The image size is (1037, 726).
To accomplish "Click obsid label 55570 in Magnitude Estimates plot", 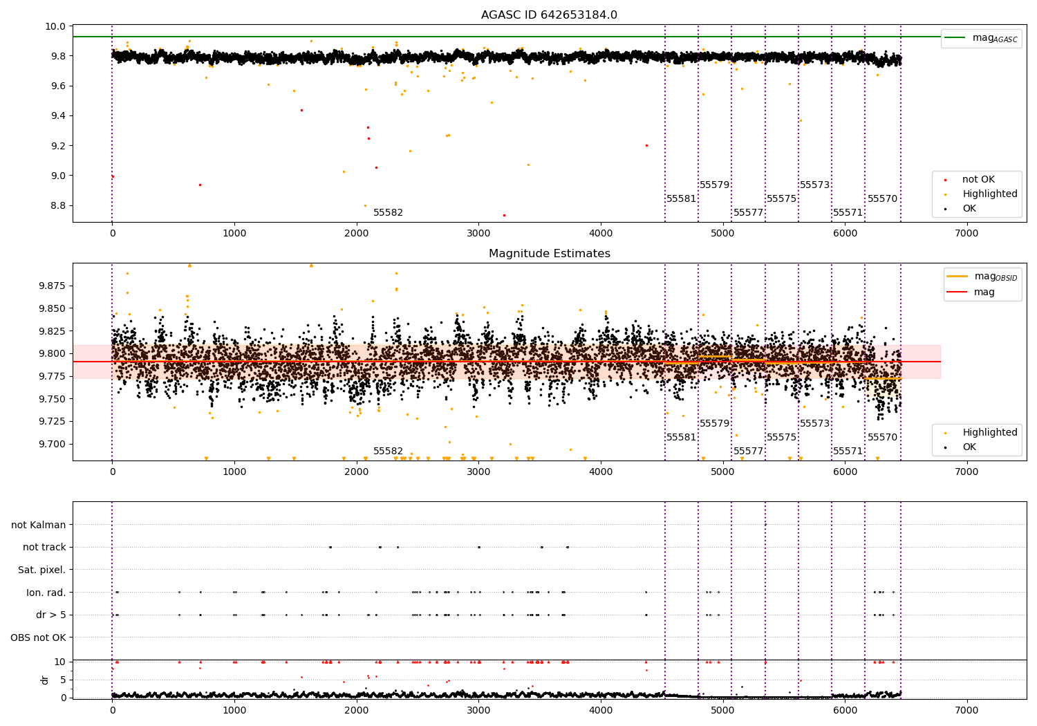I will (x=882, y=438).
